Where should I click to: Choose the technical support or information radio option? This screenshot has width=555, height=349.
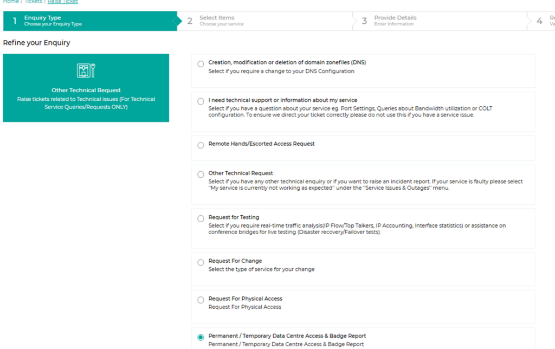(x=201, y=102)
